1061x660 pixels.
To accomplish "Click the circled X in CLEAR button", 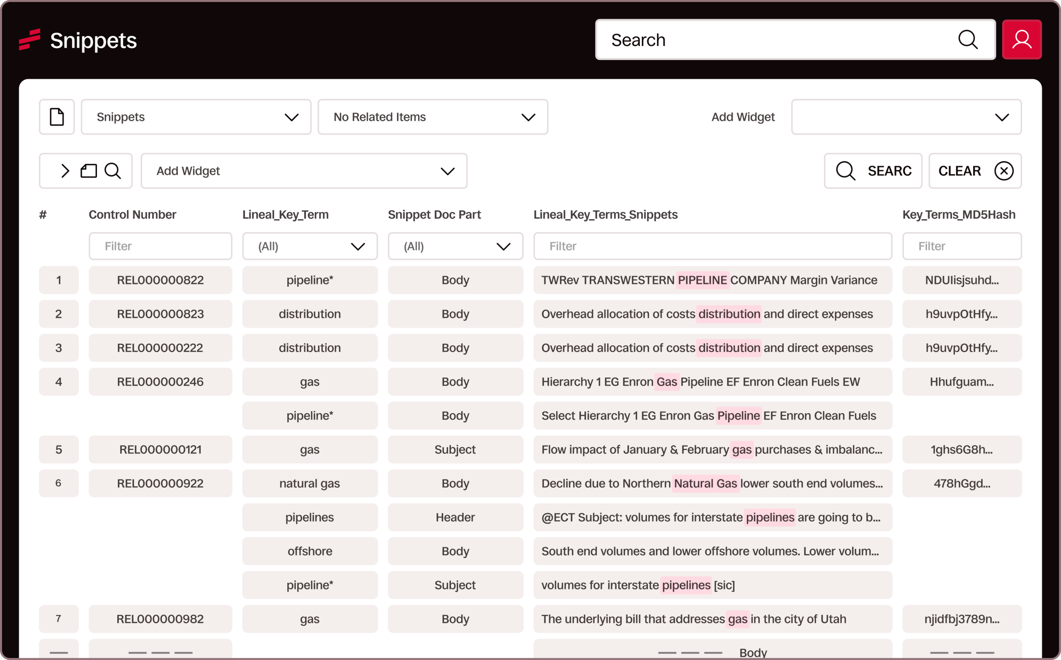I will pyautogui.click(x=1004, y=171).
